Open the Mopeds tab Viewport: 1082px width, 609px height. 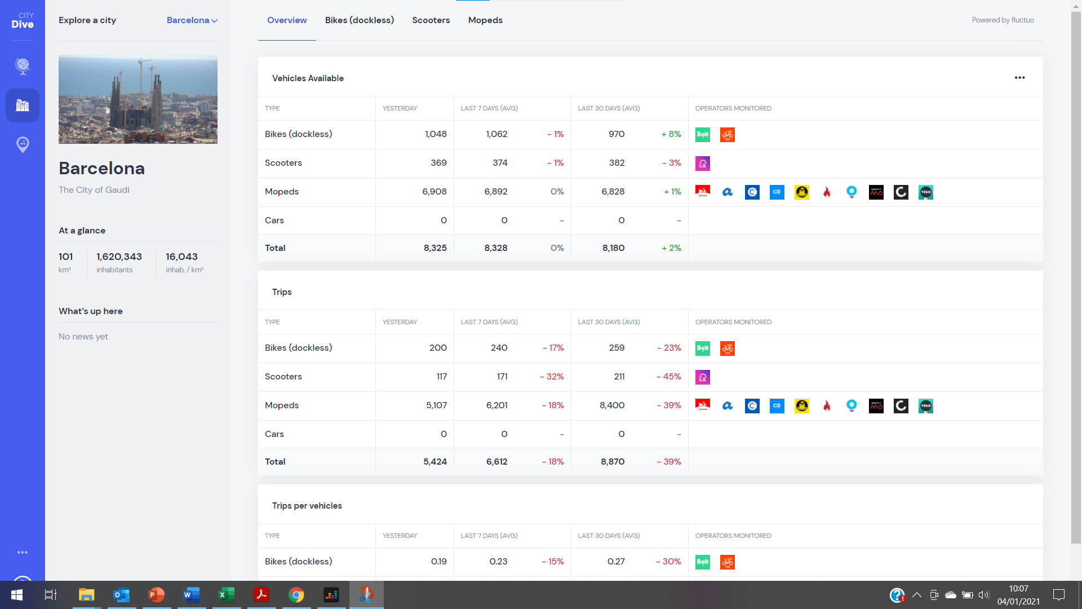[485, 20]
